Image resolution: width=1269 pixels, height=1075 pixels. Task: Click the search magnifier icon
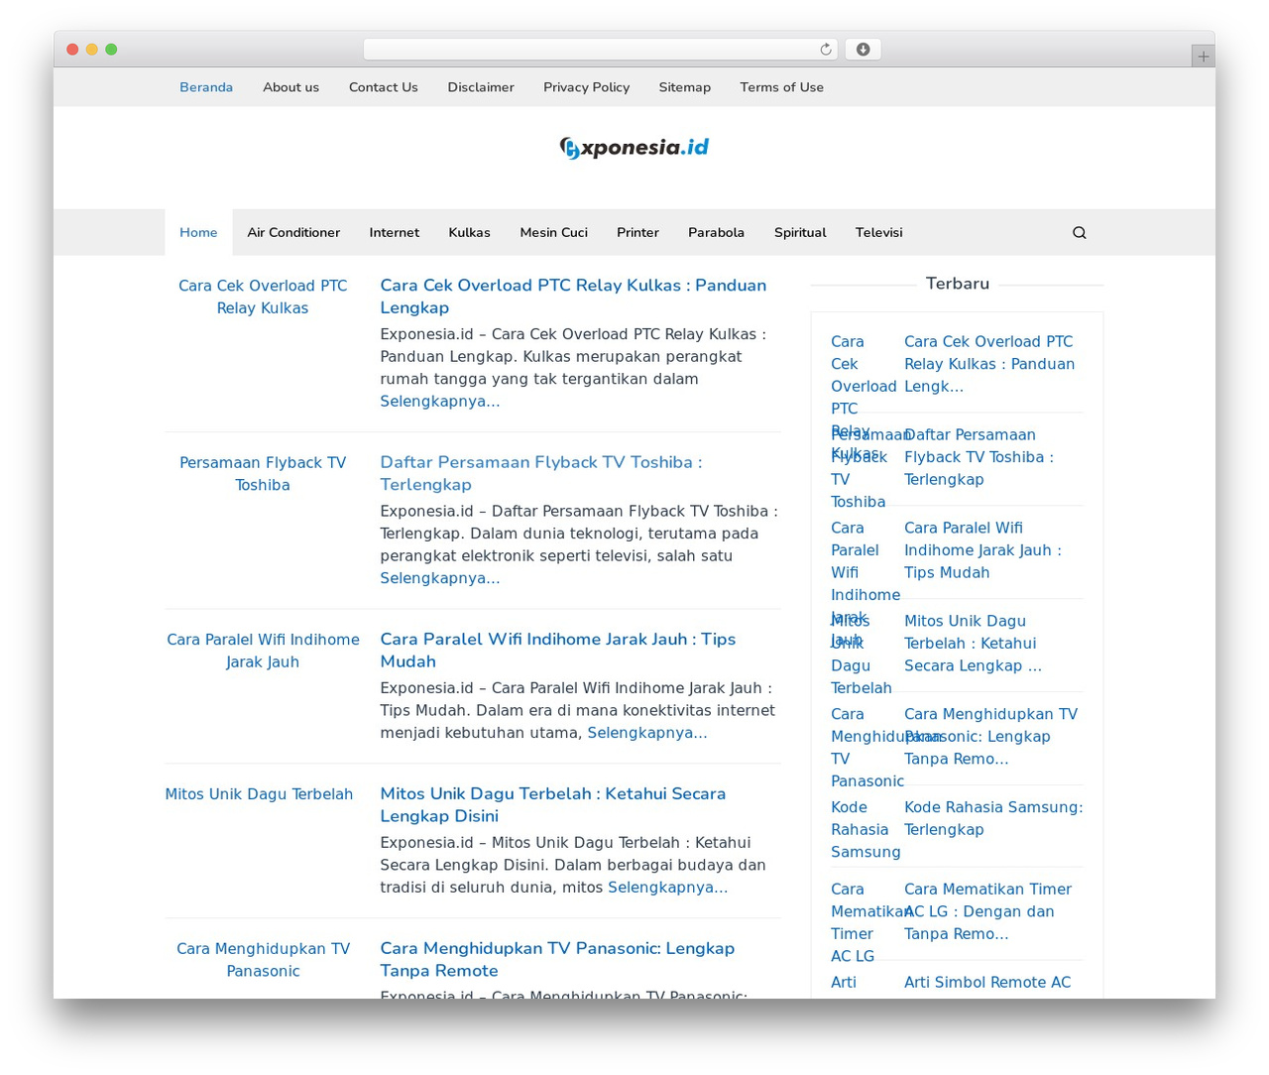(1079, 232)
